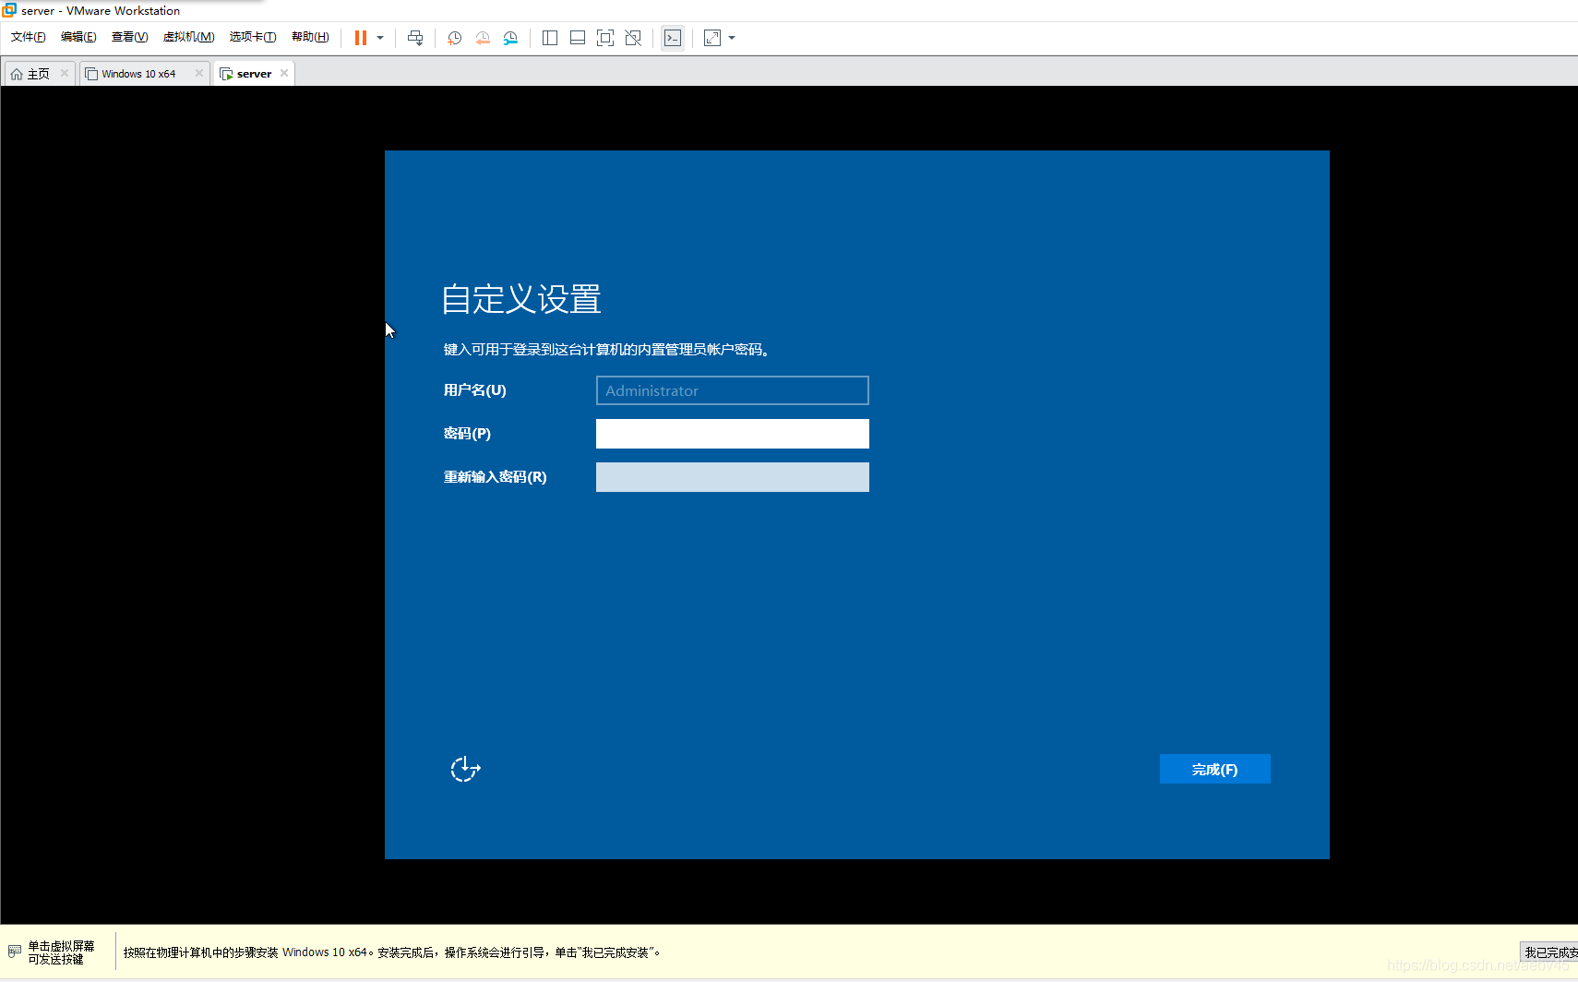Click the 单击虚拟屏幕 可发送按键 hint text
Screen dimensions: 1578x982
coord(61,952)
